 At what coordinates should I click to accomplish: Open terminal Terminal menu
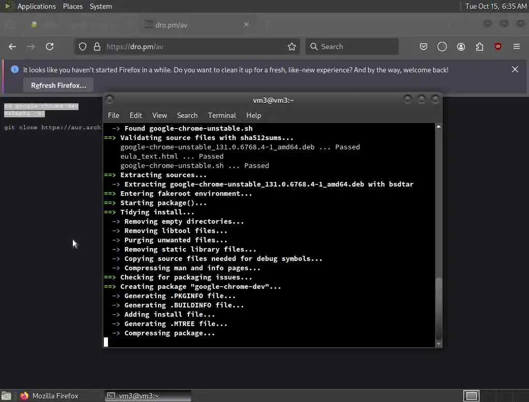[x=222, y=115]
